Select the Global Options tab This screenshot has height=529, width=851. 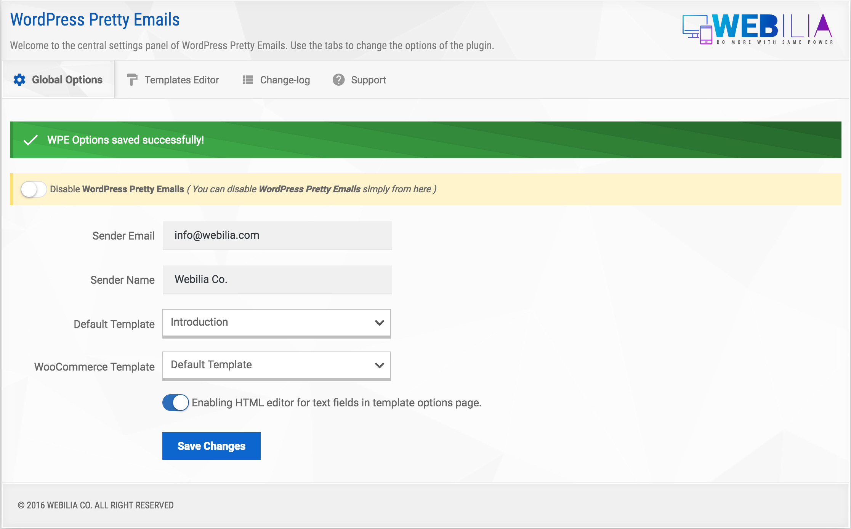point(67,80)
